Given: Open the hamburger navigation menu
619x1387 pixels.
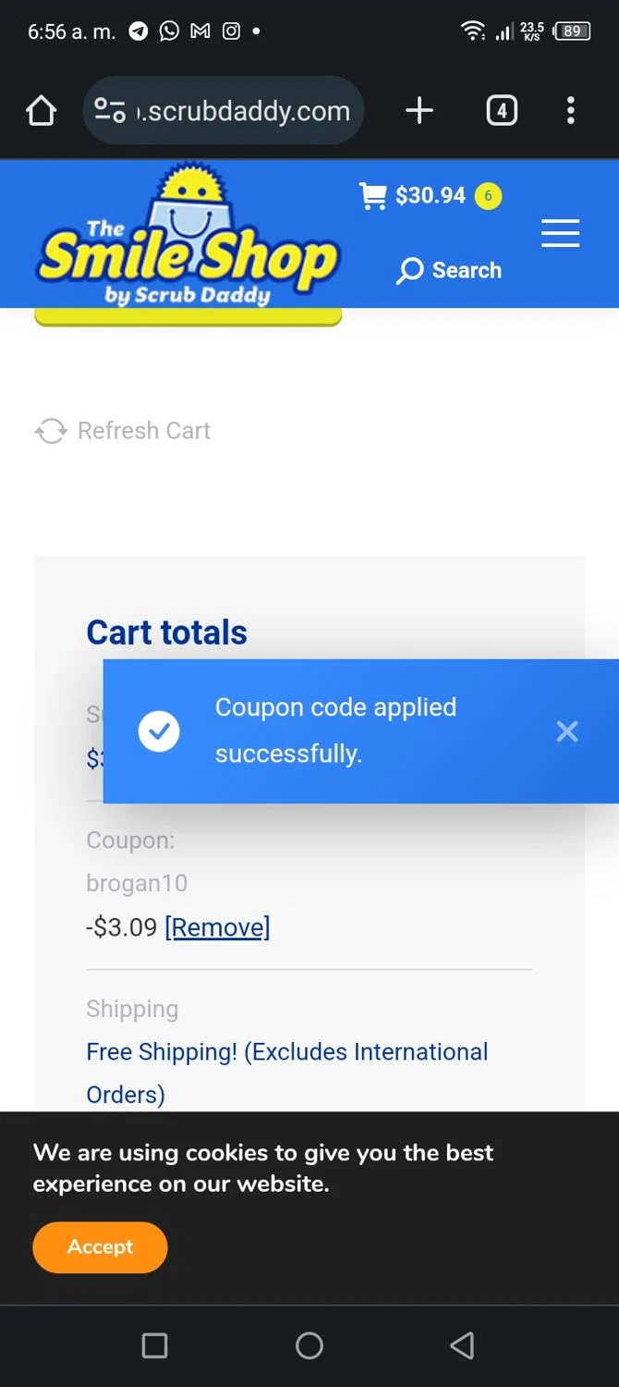Looking at the screenshot, I should pos(560,233).
